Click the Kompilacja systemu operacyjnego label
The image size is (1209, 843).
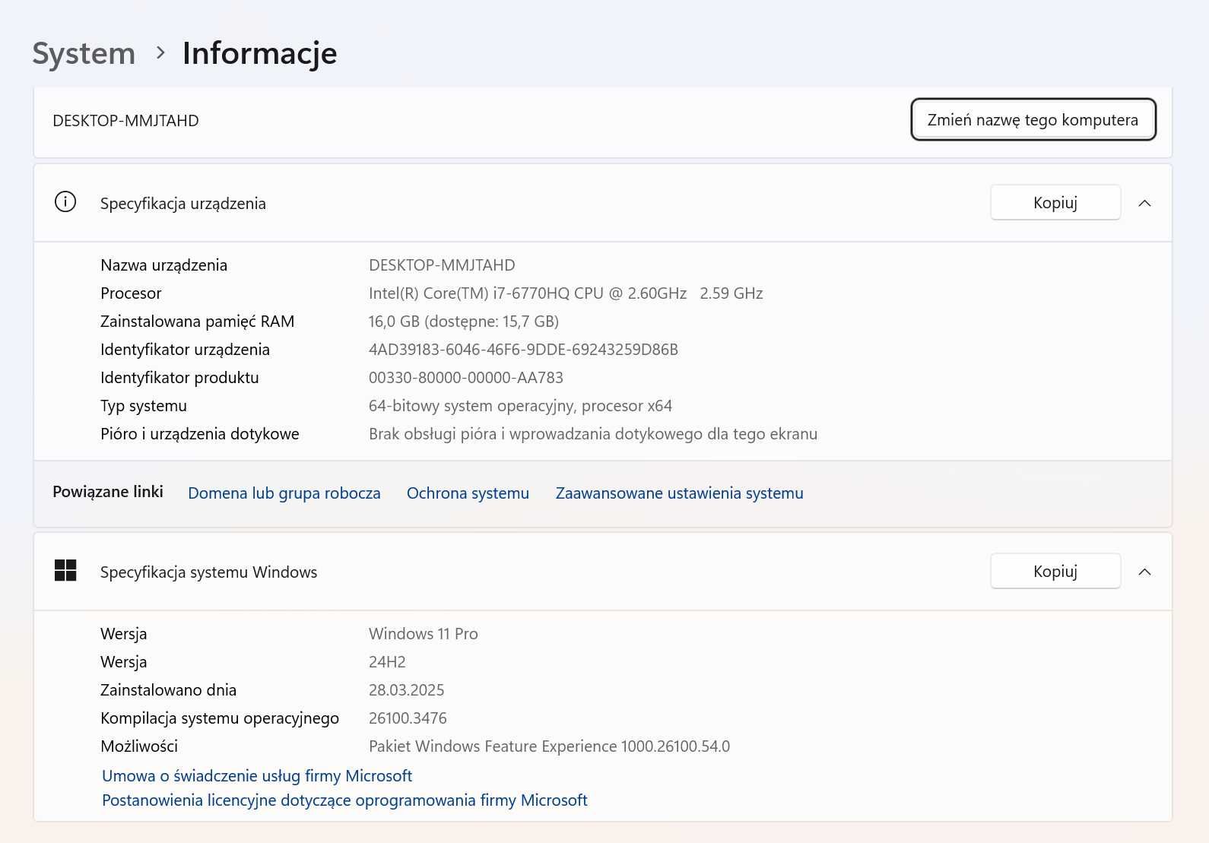click(220, 718)
